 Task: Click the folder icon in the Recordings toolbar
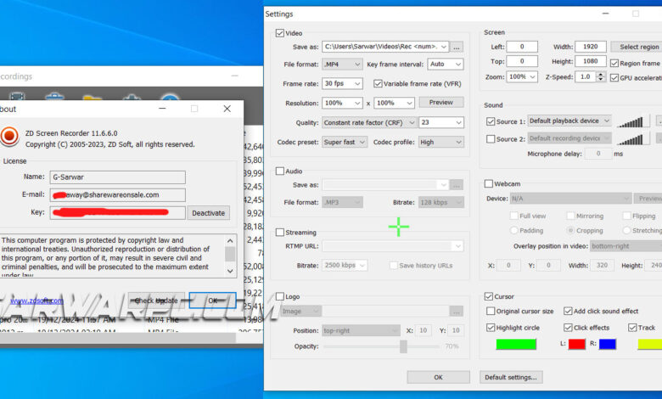tap(92, 98)
